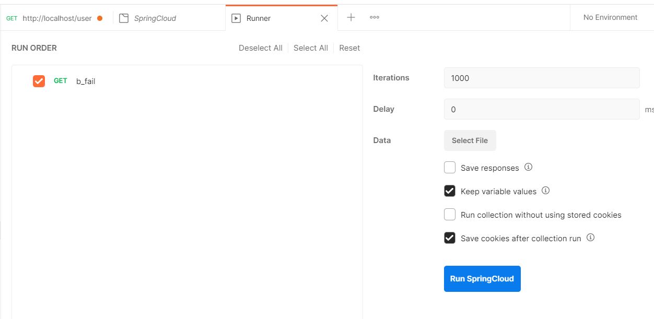Open the No Environment dropdown

(x=610, y=18)
